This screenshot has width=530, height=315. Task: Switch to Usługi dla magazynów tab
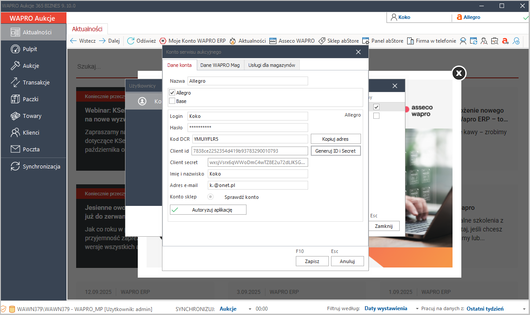point(272,65)
